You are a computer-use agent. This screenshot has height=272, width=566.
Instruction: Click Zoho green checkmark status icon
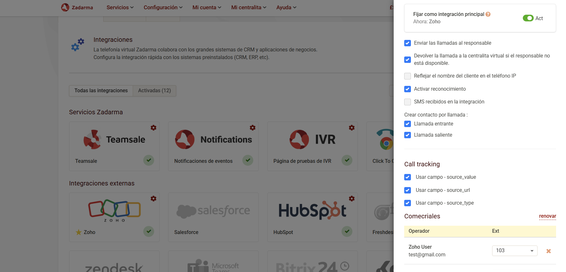[149, 231]
